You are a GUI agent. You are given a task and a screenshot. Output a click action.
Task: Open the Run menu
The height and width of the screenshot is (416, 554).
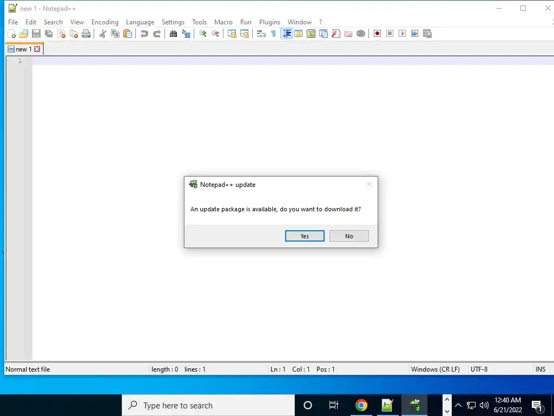tap(246, 22)
